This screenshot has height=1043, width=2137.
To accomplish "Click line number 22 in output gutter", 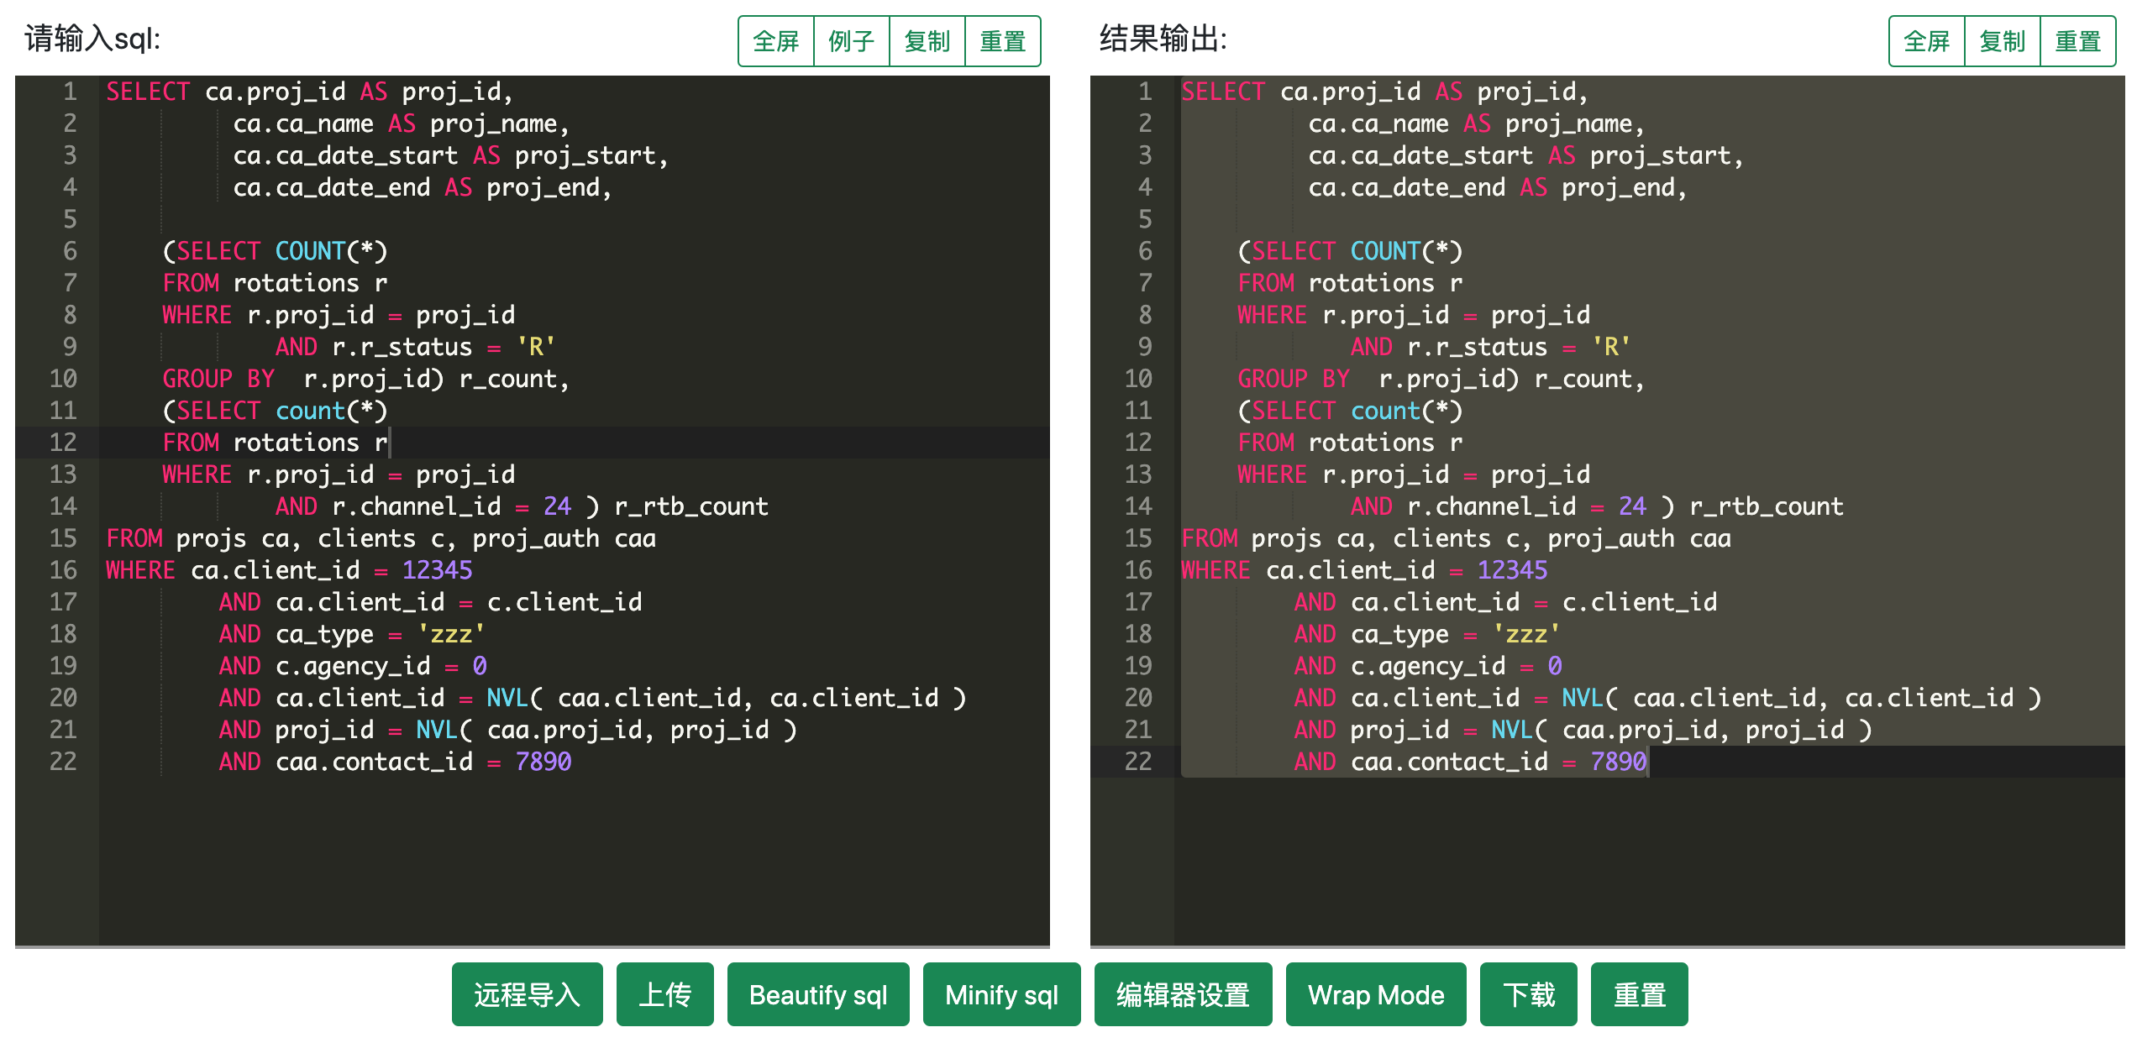I will click(x=1138, y=762).
